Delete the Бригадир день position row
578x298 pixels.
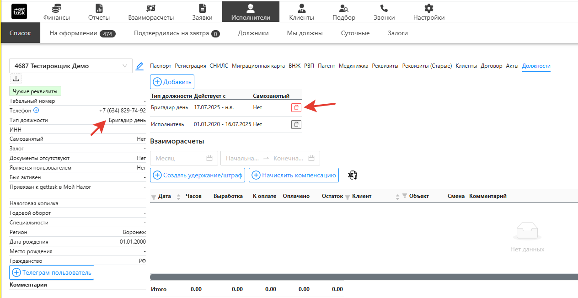[296, 107]
